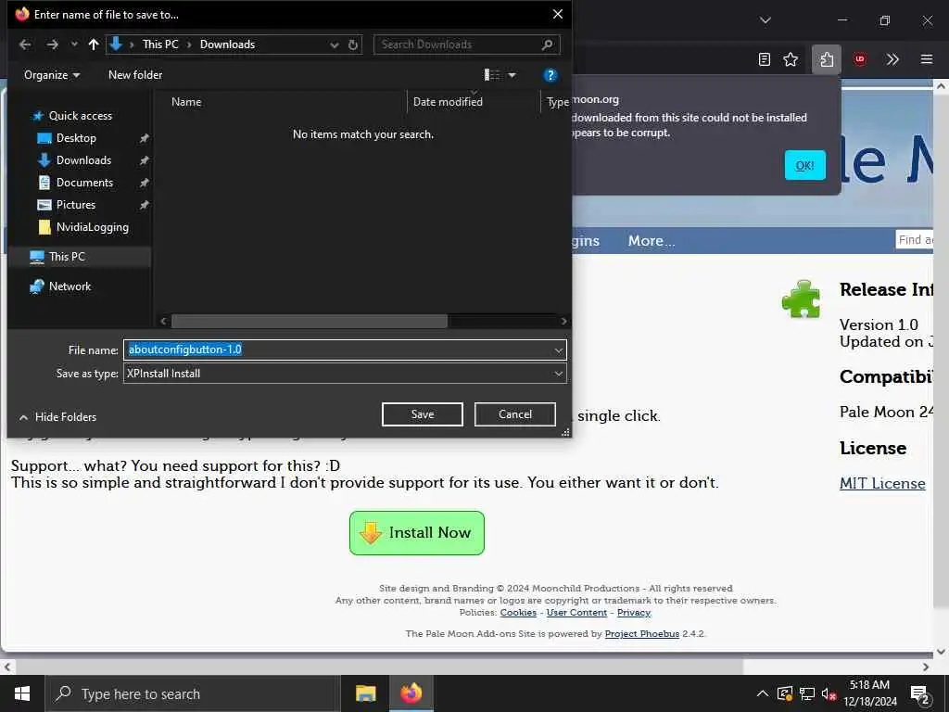The image size is (949, 712).
Task: Open the Privacy policy link
Action: (x=634, y=613)
